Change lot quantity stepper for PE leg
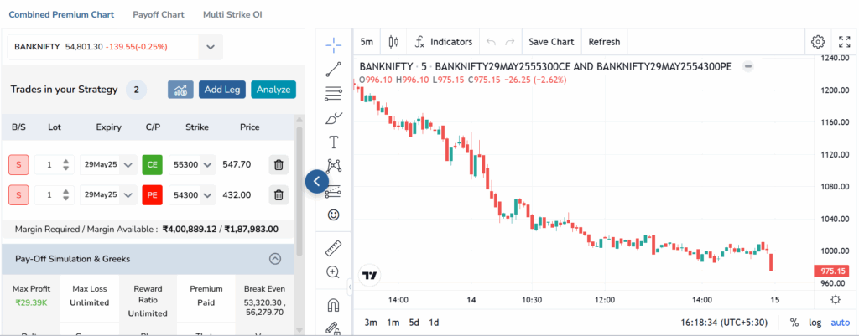Image resolution: width=859 pixels, height=336 pixels. (65, 195)
